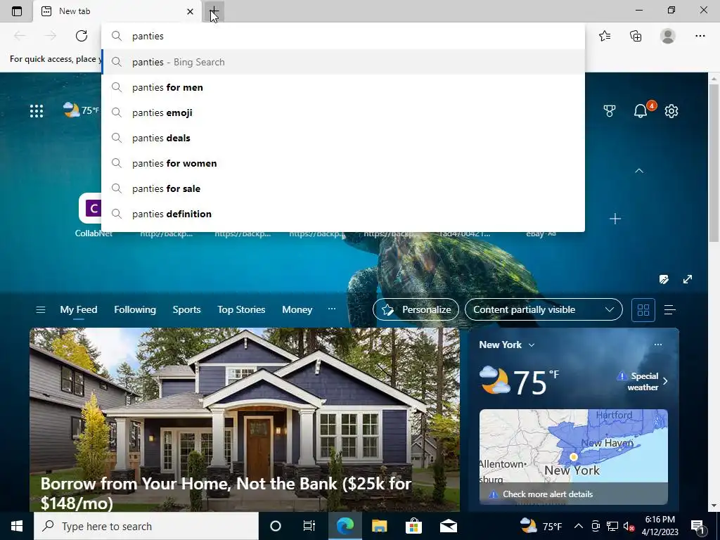The image size is (720, 540).
Task: Open the feed hamburger menu
Action: pos(40,310)
